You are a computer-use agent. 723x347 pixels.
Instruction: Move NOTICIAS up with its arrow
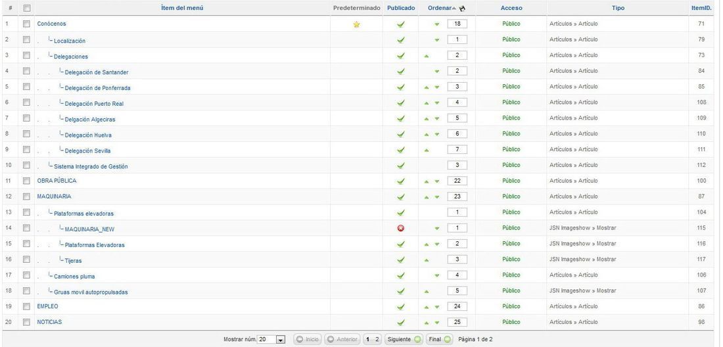(x=427, y=323)
